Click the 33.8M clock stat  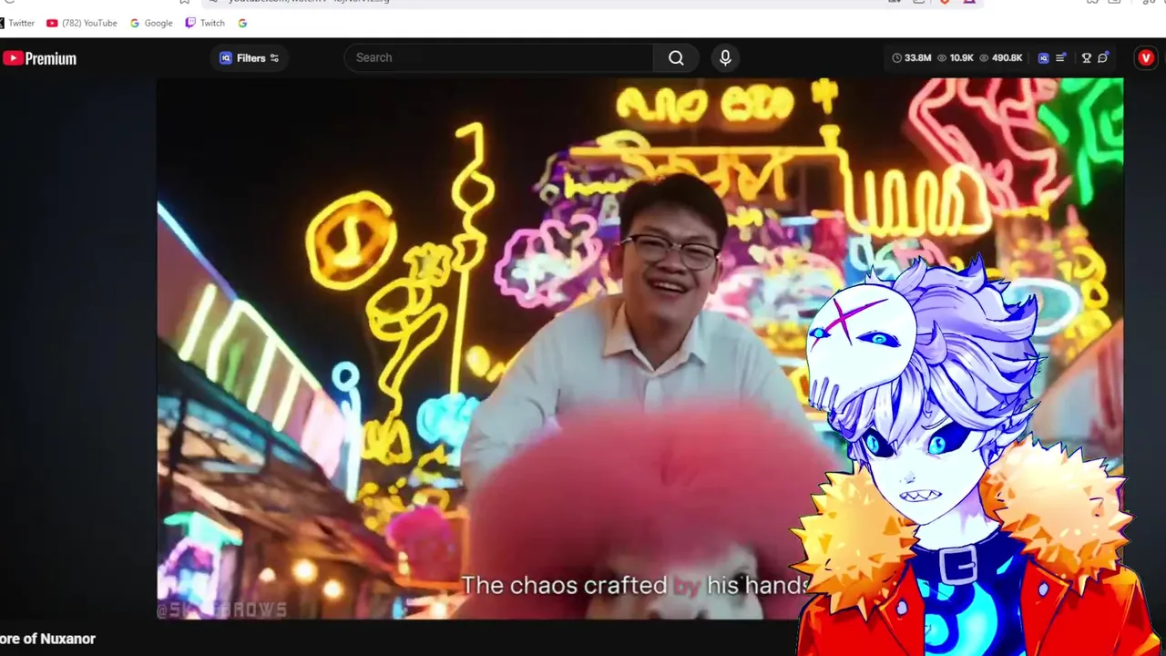(911, 58)
